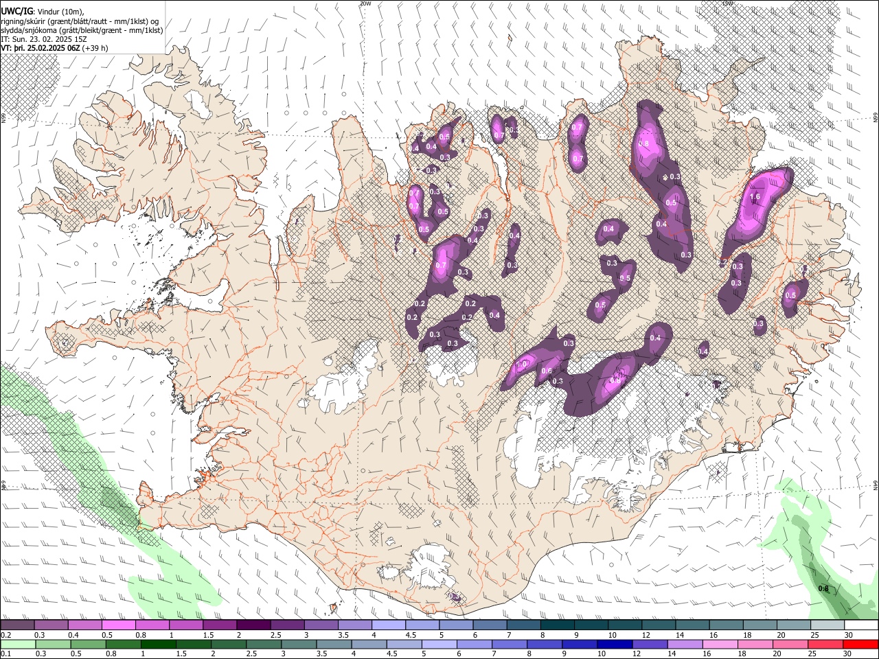Viewport: 879px width, 659px height.
Task: Click the grayish-purple snow swatch labeled 0.2
Action: [17, 625]
